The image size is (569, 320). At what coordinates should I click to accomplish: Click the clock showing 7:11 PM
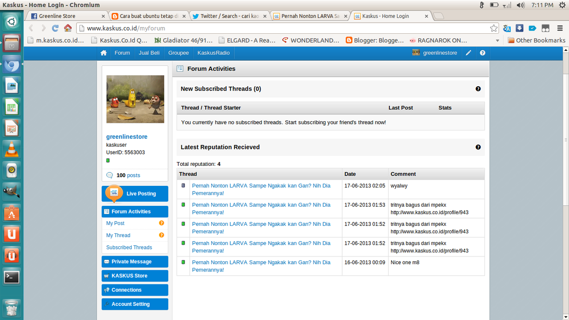click(542, 5)
